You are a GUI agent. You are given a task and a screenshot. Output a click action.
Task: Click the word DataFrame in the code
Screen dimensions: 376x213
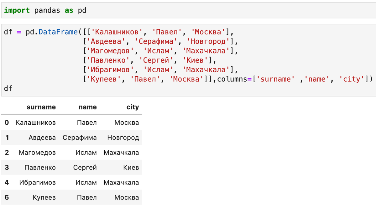[58, 32]
